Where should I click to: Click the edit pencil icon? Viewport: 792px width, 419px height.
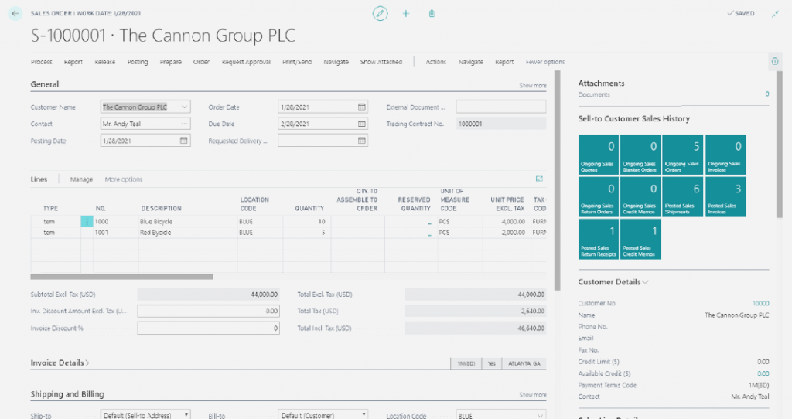[x=381, y=14]
